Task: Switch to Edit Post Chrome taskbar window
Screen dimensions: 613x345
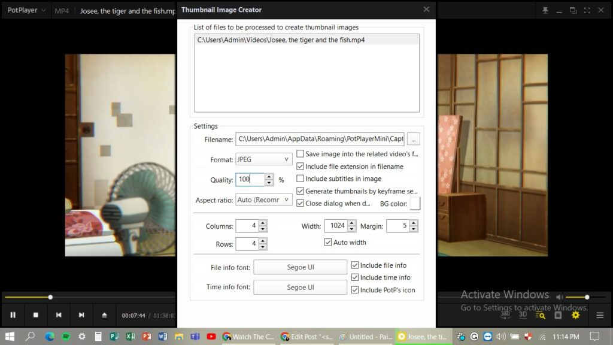Action: (307, 337)
